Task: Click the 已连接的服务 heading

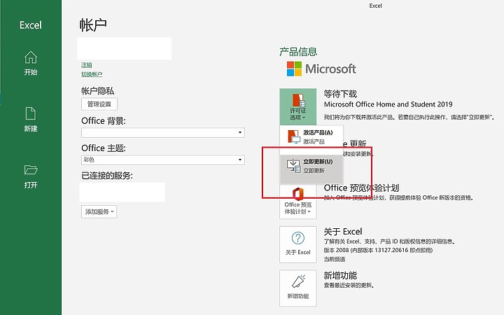Action: pos(107,176)
